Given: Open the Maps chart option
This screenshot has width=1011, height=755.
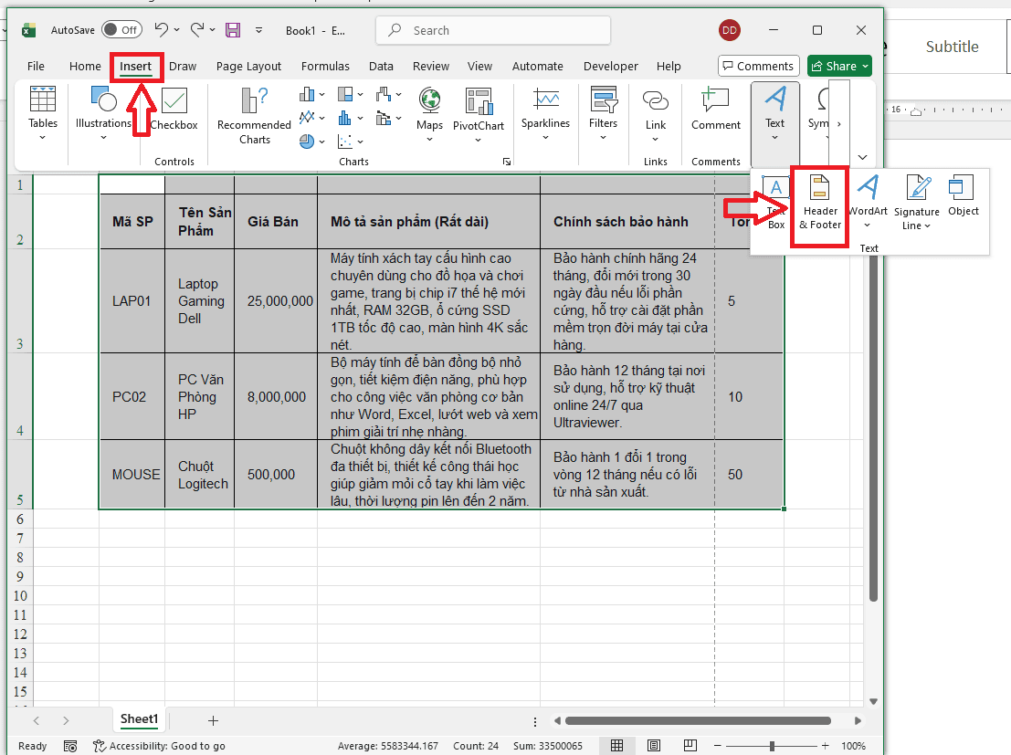Looking at the screenshot, I should 429,114.
